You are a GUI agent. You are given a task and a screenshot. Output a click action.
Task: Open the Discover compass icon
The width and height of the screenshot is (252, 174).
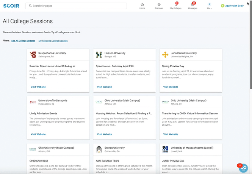159,5
